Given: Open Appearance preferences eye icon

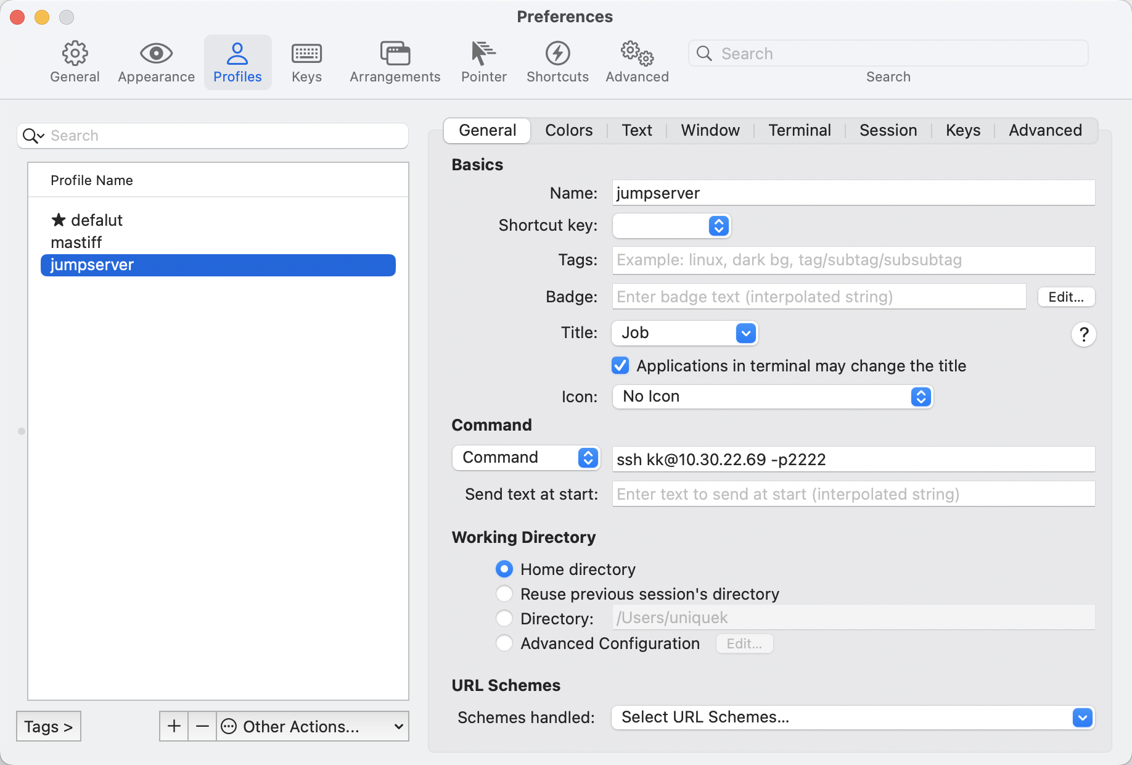Looking at the screenshot, I should [156, 54].
